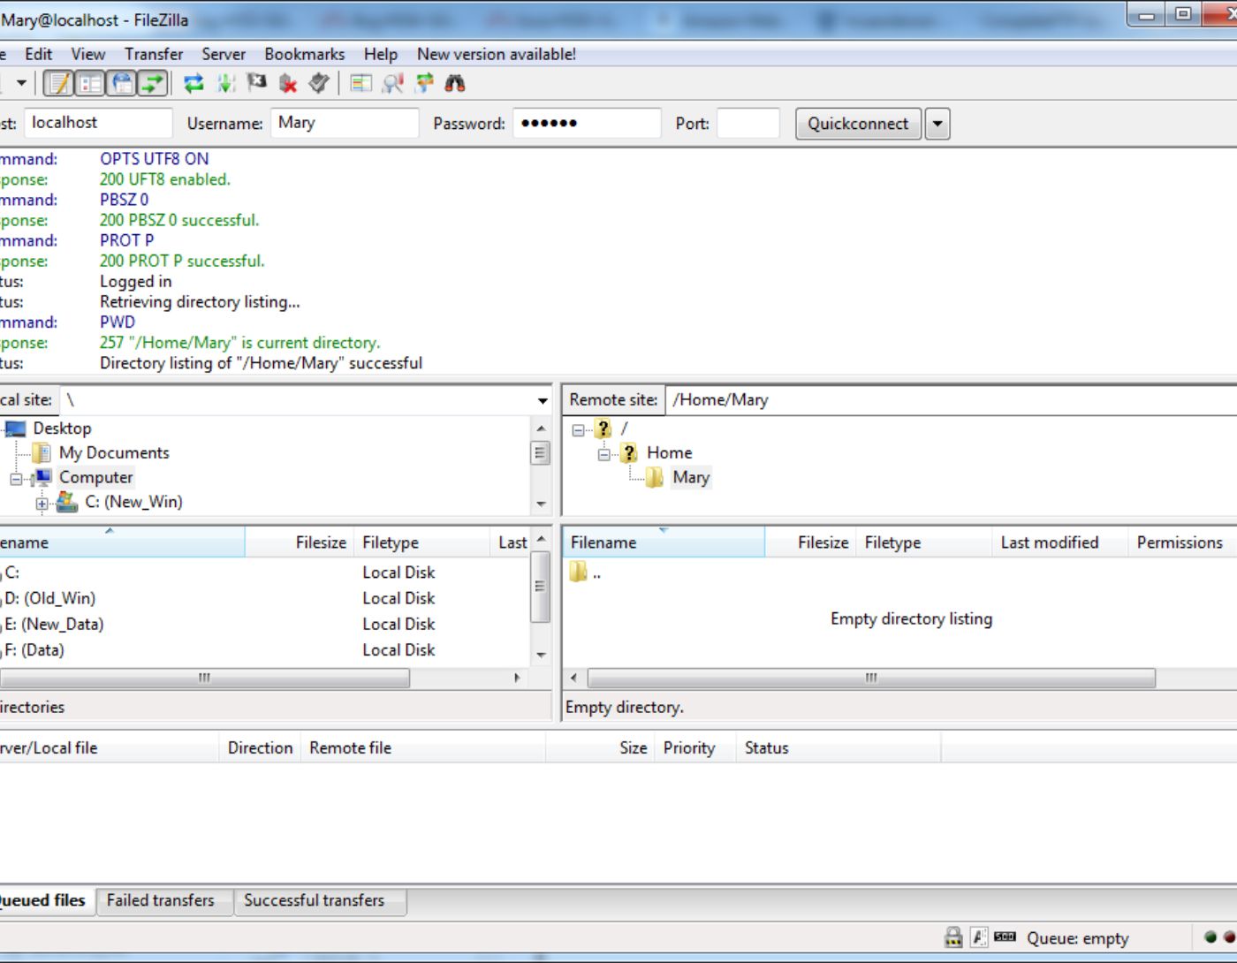This screenshot has width=1237, height=963.
Task: Open the View menu
Action: pos(87,54)
